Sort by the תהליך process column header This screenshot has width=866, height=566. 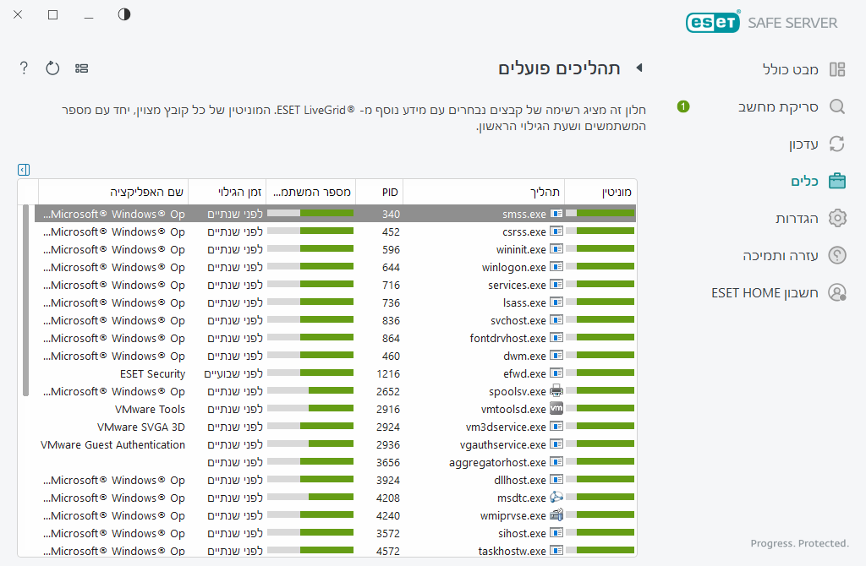[x=484, y=192]
